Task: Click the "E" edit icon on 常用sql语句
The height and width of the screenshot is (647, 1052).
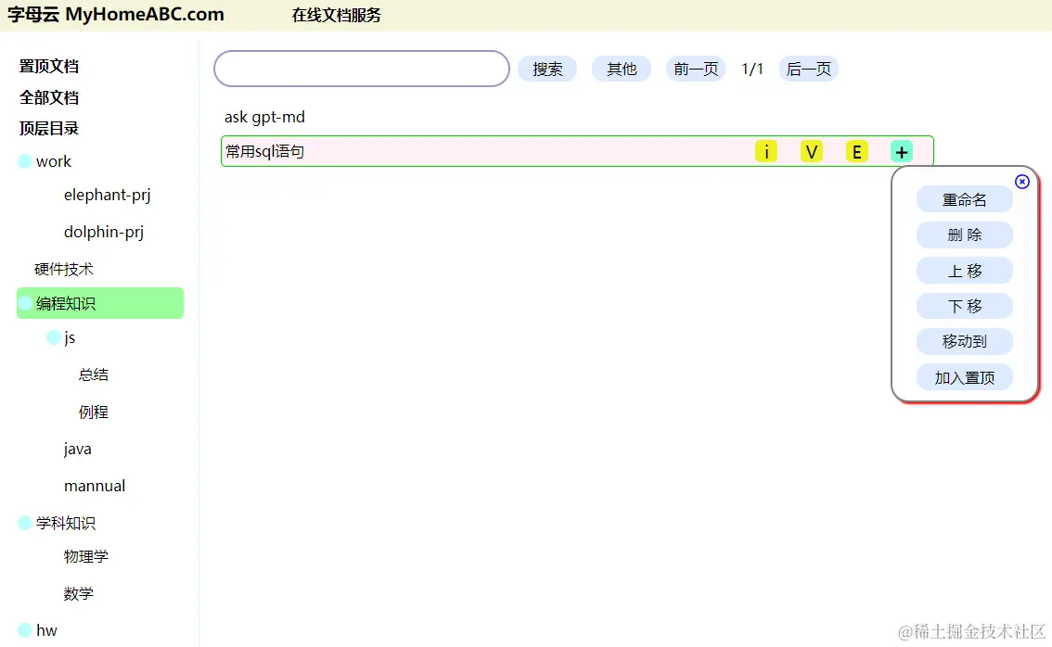Action: [855, 150]
